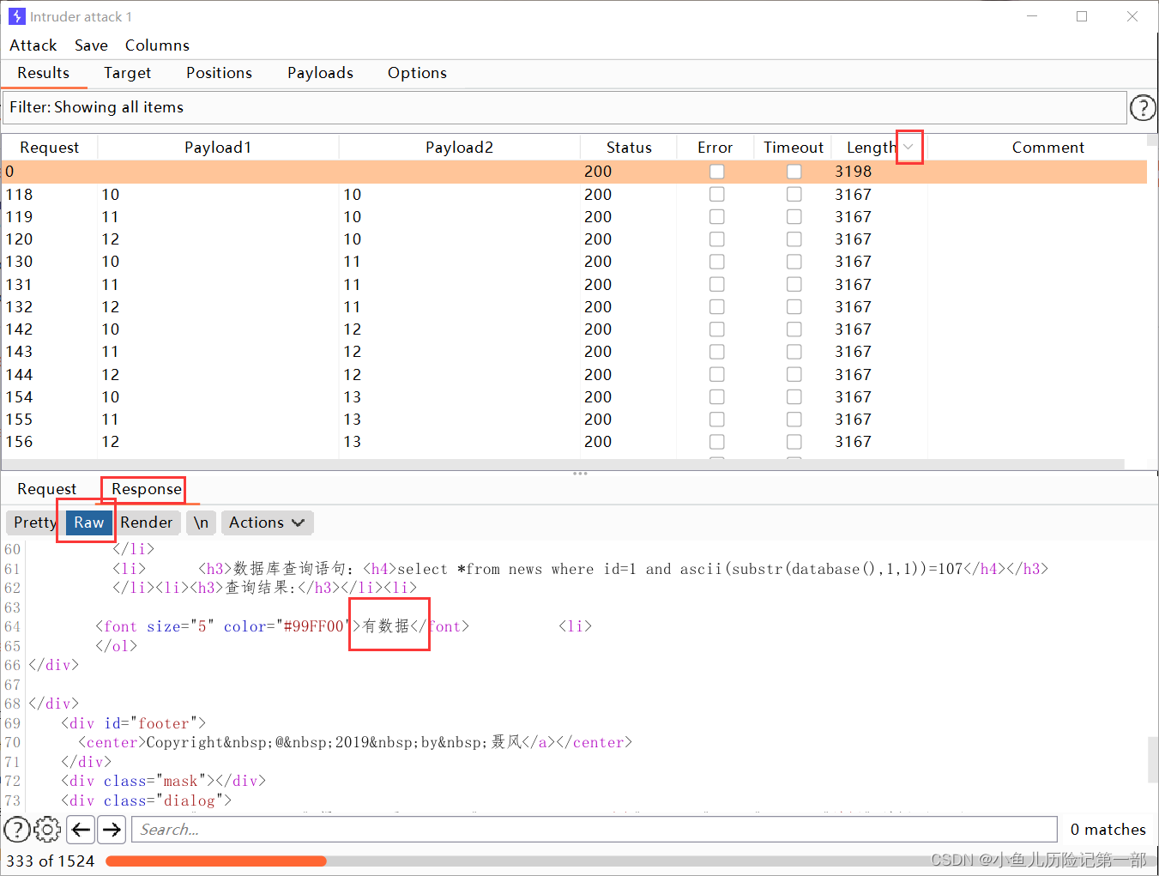
Task: Sort by the Error column header
Action: [715, 148]
